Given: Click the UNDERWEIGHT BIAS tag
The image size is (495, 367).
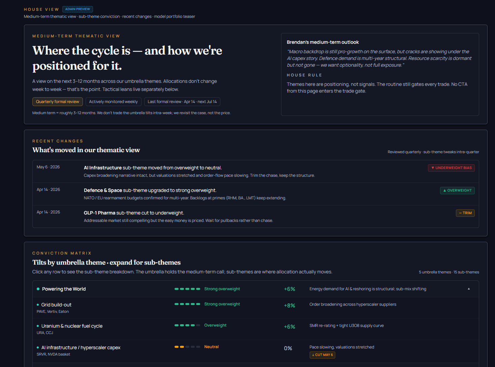Looking at the screenshot, I should click(451, 168).
